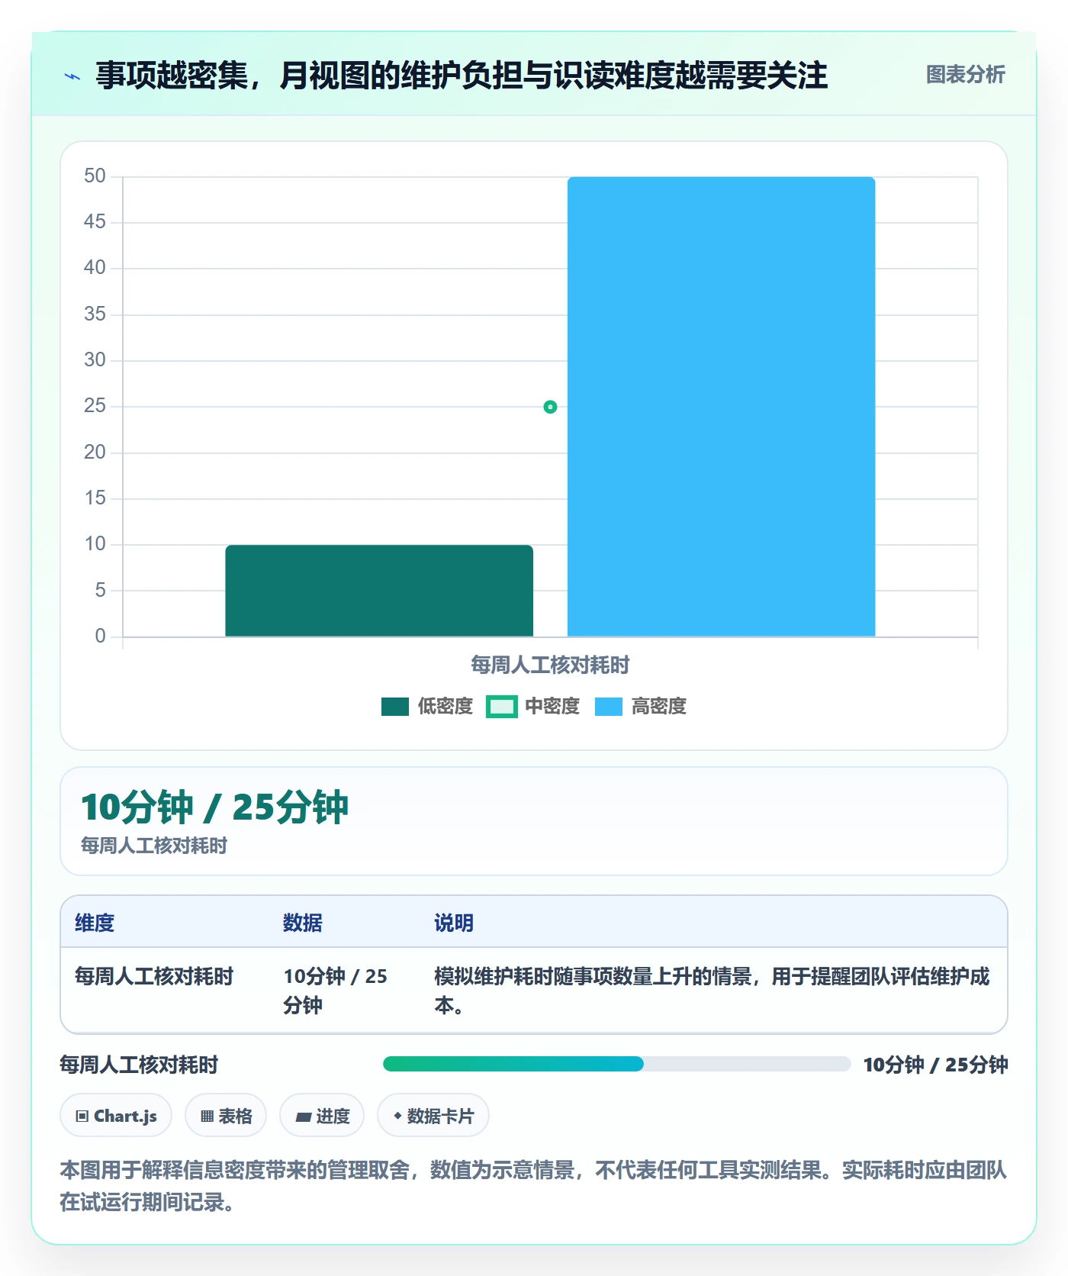This screenshot has width=1068, height=1276.
Task: Click the footnote paragraph starting with 本图用于解释
Action: 533,1186
